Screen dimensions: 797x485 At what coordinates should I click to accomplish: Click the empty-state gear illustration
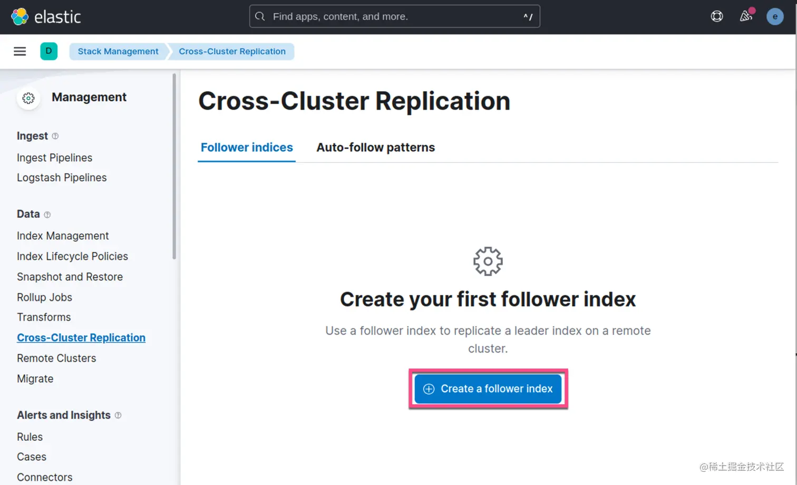click(488, 261)
